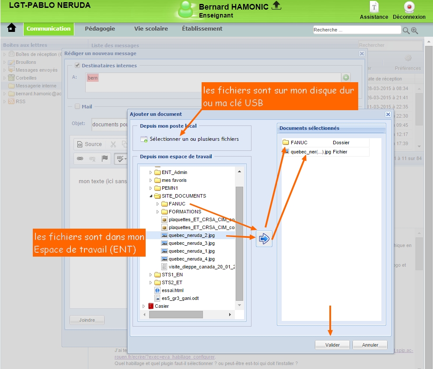433x369 pixels.
Task: Click the Valider button
Action: (332, 345)
